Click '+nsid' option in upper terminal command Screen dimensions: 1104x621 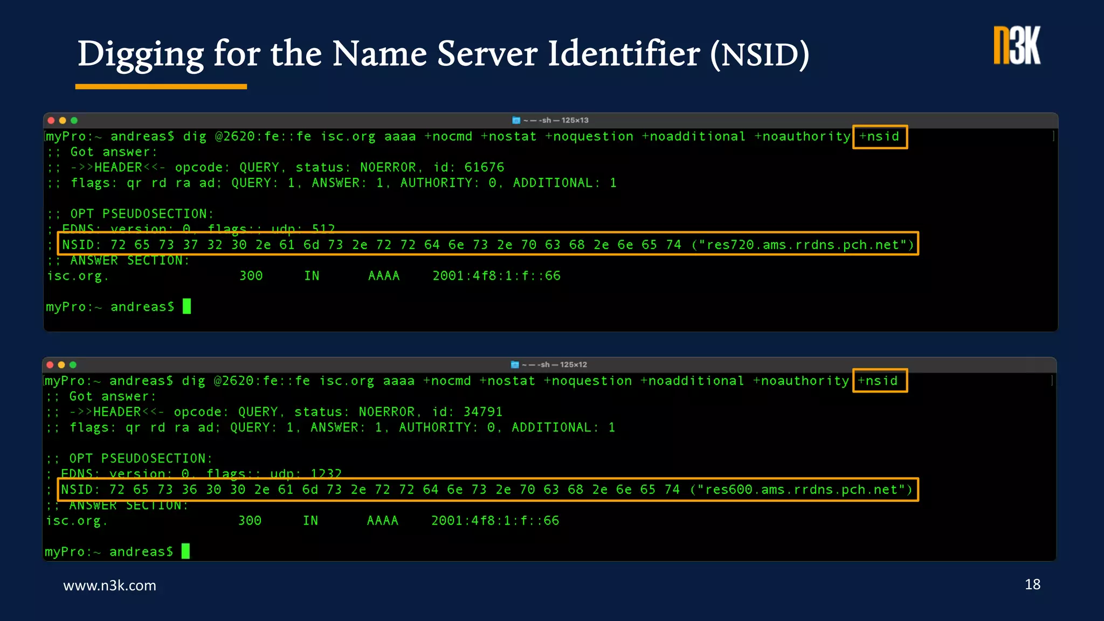click(x=879, y=137)
